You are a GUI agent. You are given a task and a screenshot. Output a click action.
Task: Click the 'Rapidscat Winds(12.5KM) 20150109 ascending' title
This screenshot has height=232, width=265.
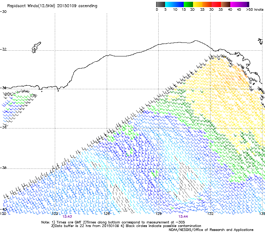[52, 6]
